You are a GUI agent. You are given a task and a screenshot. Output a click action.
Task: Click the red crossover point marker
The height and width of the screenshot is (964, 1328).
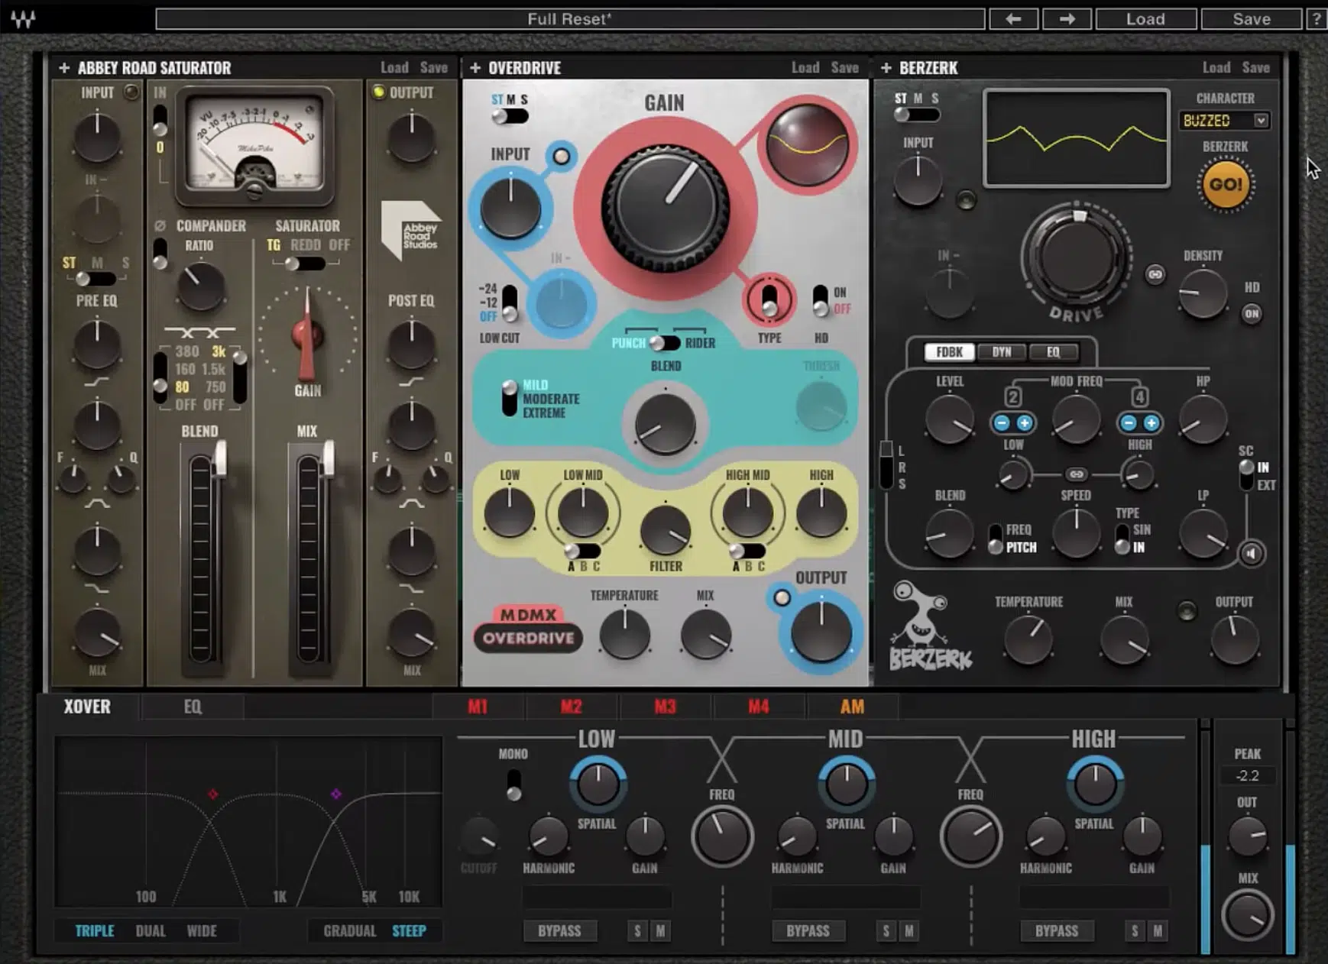(213, 794)
